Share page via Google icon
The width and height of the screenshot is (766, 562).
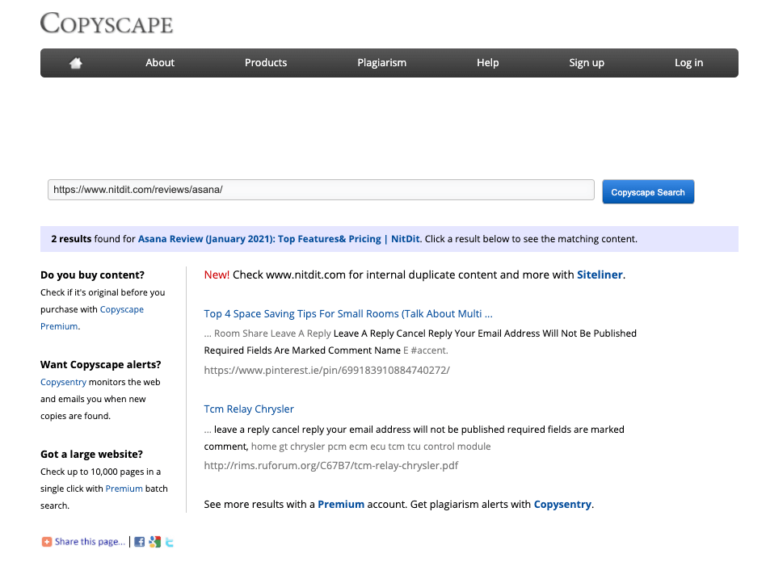[x=154, y=542]
